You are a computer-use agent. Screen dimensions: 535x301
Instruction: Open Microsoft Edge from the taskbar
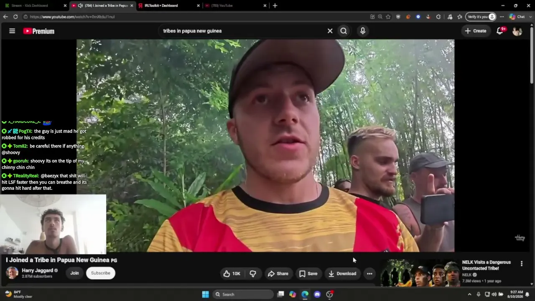pyautogui.click(x=305, y=294)
